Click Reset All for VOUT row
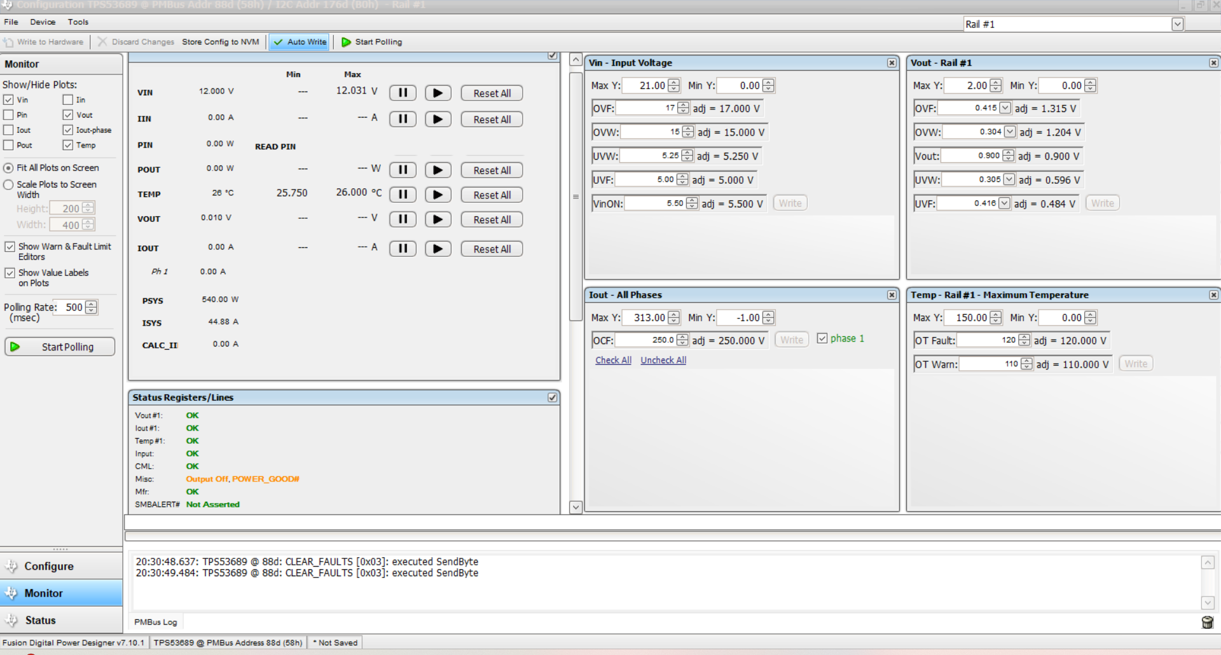 pyautogui.click(x=492, y=219)
